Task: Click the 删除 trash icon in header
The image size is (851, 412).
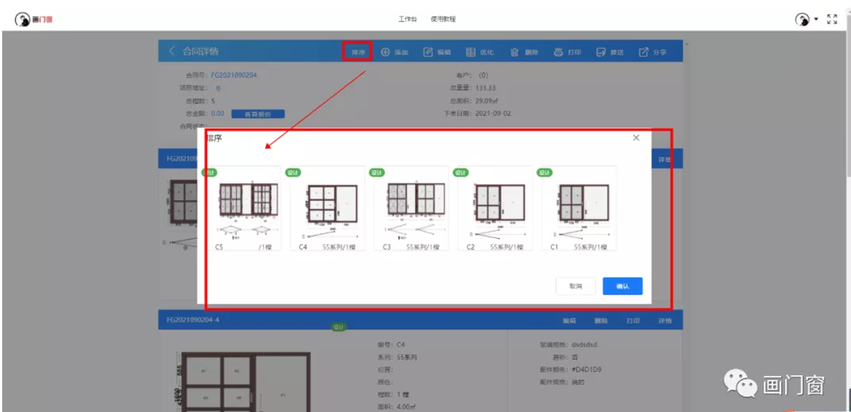Action: tap(514, 52)
